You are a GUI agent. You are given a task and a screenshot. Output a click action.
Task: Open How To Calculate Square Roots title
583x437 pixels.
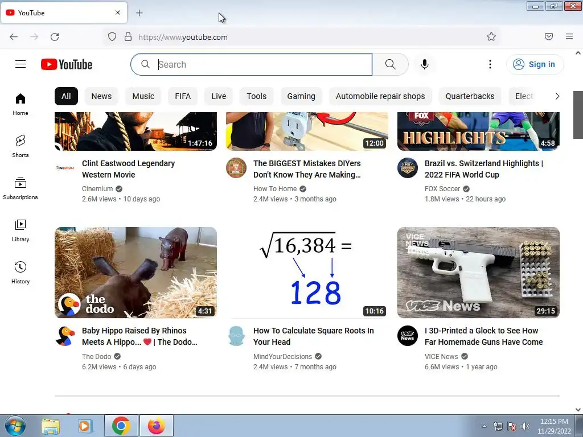(x=314, y=336)
